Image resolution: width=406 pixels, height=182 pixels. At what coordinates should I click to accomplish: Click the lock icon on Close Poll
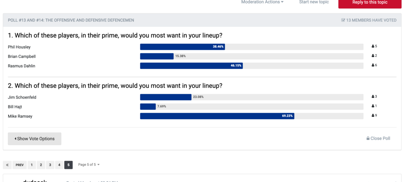coord(368,138)
